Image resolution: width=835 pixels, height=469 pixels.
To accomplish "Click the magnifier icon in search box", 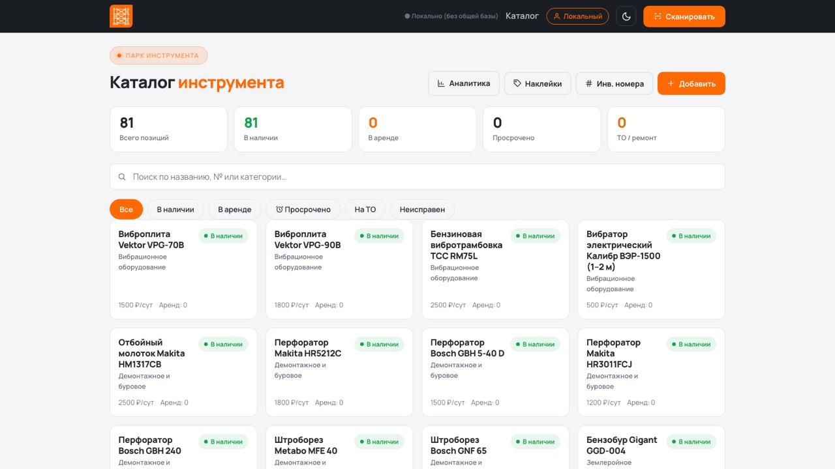I will [122, 177].
